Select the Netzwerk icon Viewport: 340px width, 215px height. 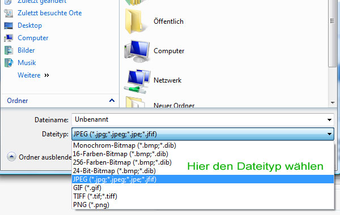click(137, 81)
